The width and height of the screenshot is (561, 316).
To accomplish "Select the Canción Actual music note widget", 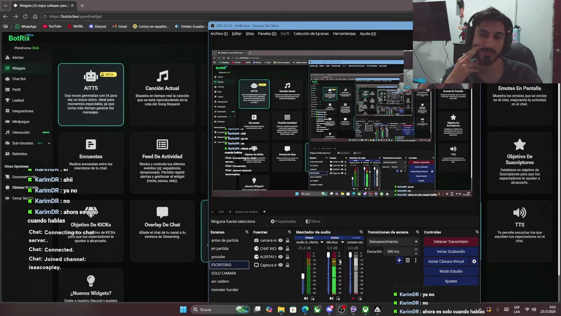I will (x=162, y=95).
